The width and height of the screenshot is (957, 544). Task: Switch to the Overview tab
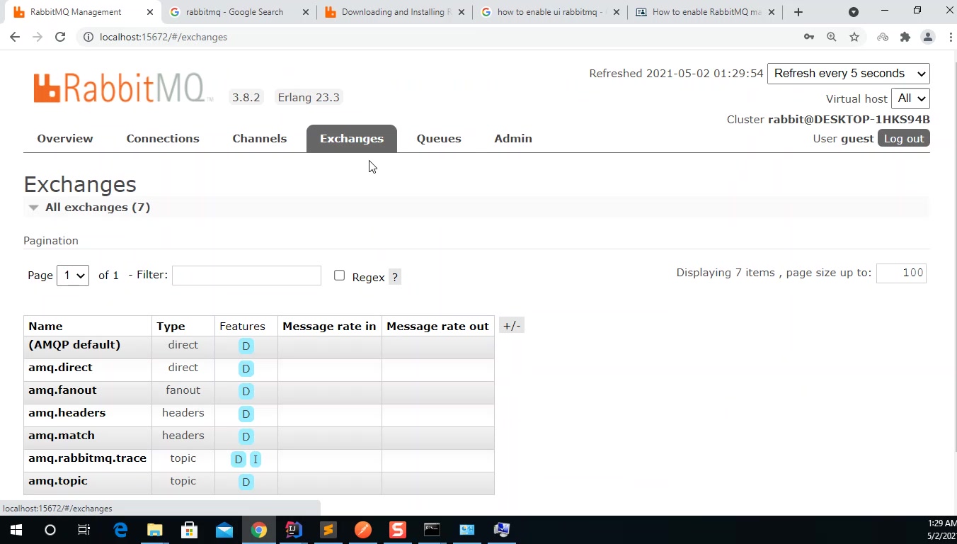pyautogui.click(x=65, y=138)
